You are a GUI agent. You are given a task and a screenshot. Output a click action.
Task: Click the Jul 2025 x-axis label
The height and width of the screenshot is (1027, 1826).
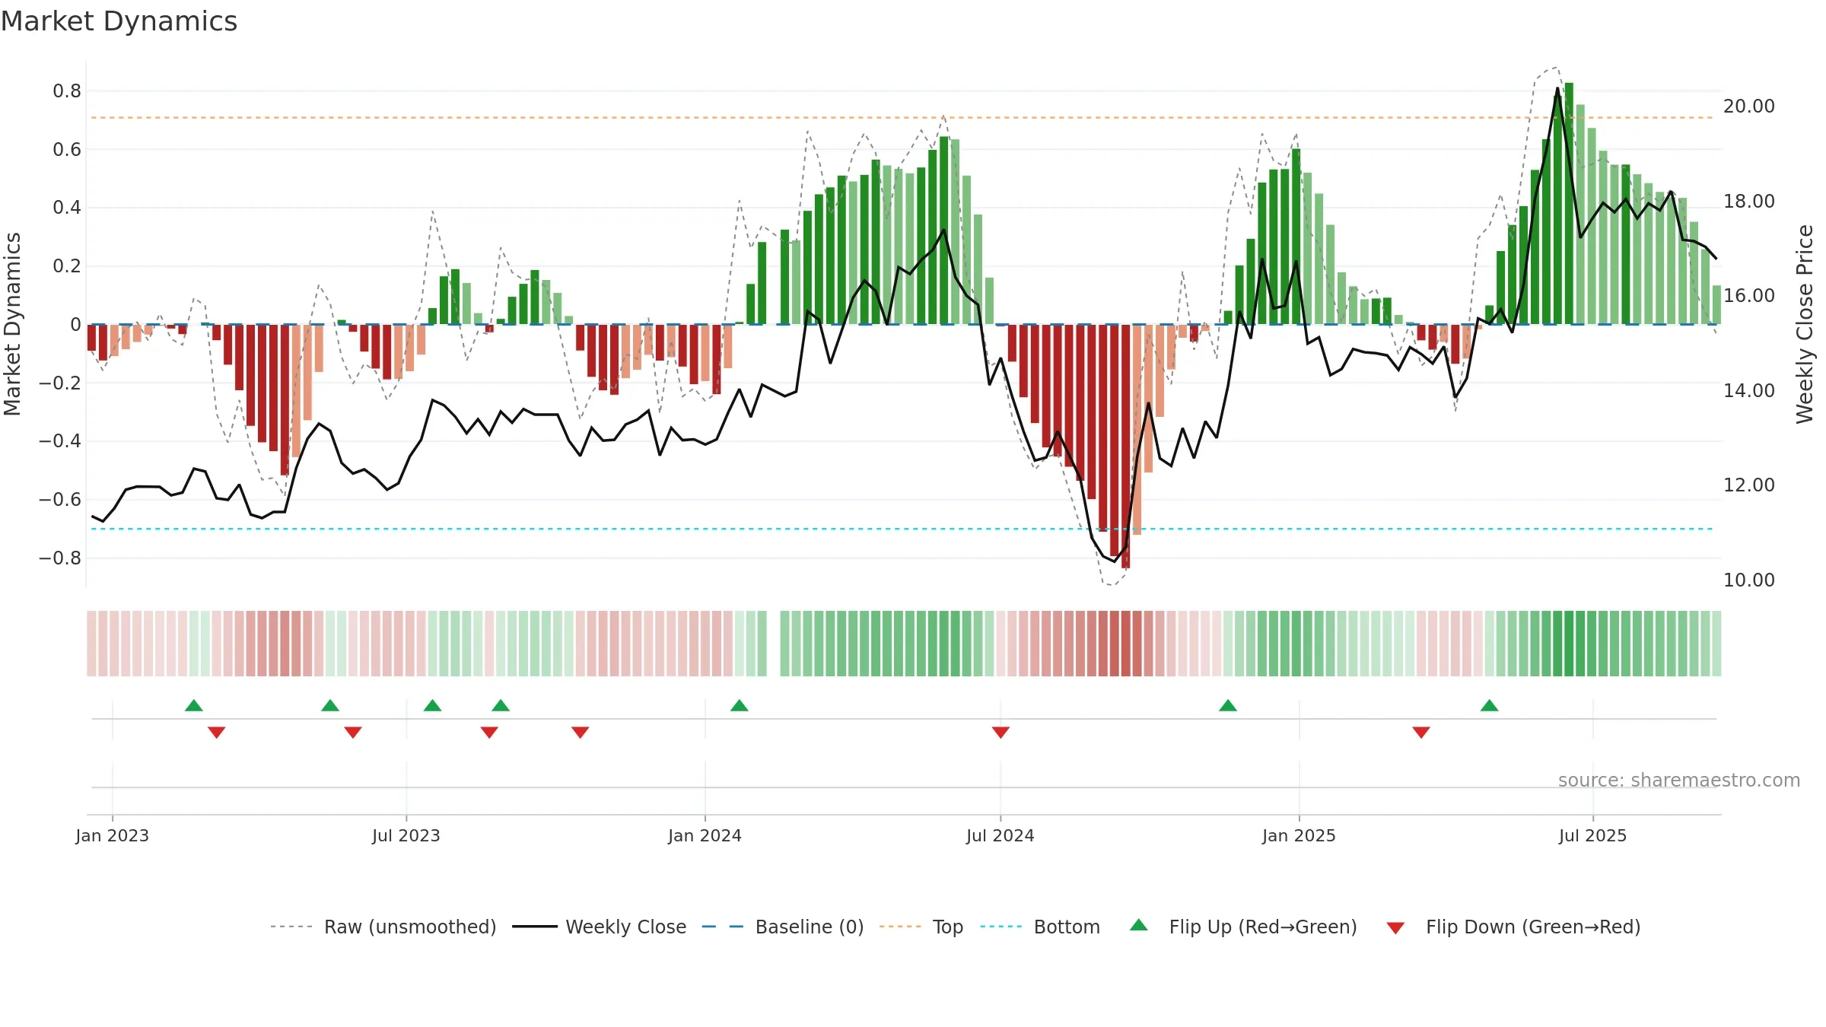(1593, 835)
